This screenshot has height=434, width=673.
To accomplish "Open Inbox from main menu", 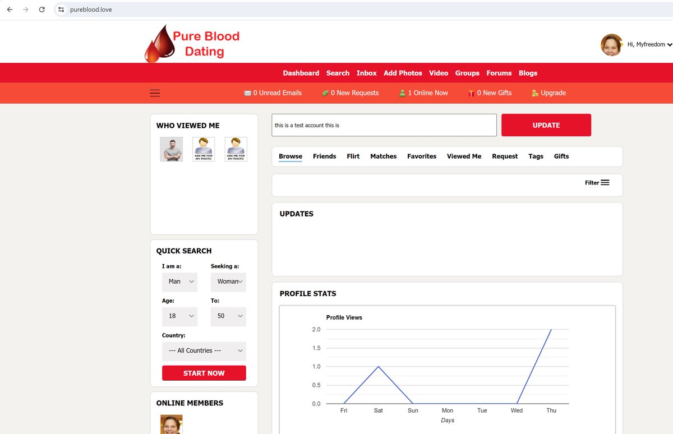I will tap(367, 73).
